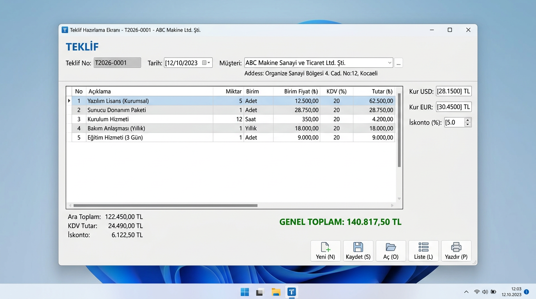Click the Kur USD exchange rate field

pos(454,91)
